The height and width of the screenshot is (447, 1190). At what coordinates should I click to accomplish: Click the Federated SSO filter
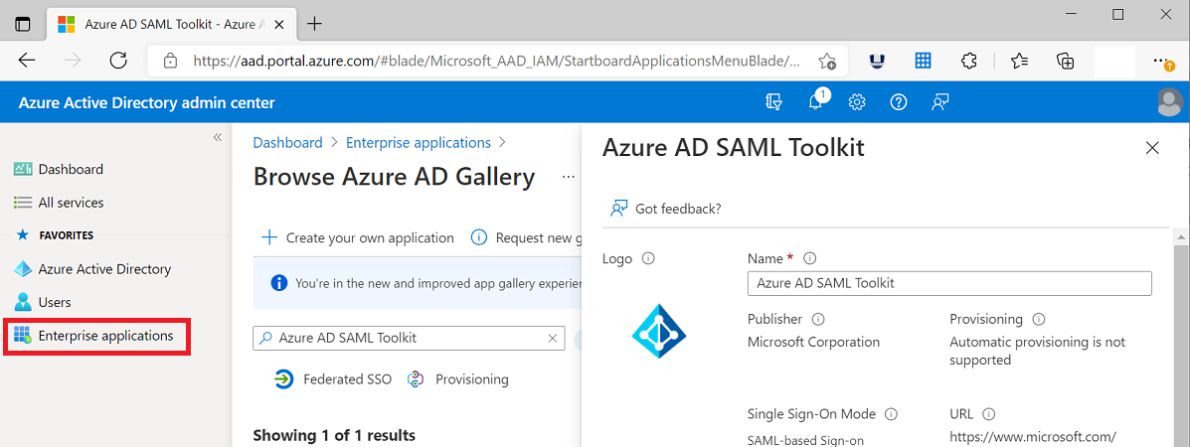coord(332,379)
